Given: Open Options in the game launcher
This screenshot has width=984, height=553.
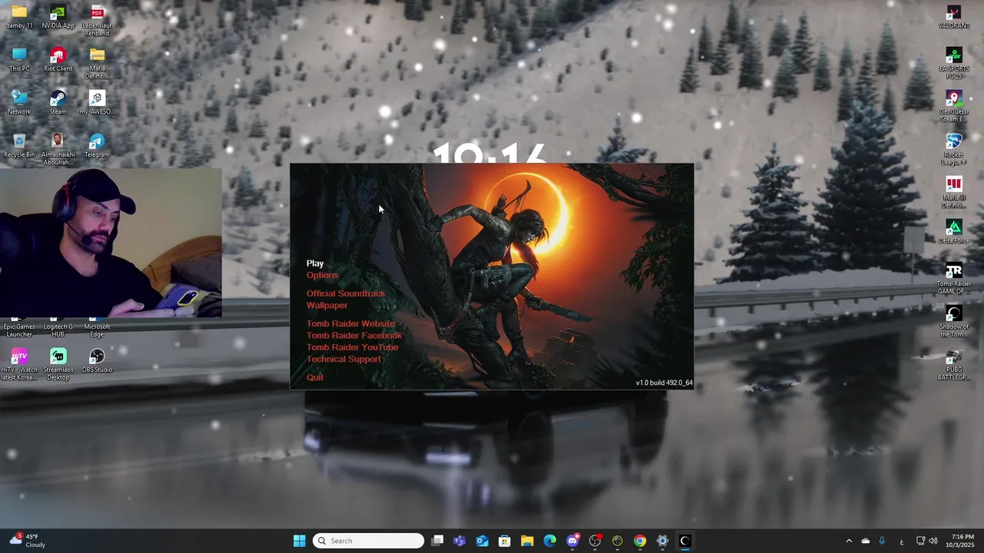Looking at the screenshot, I should [x=322, y=275].
